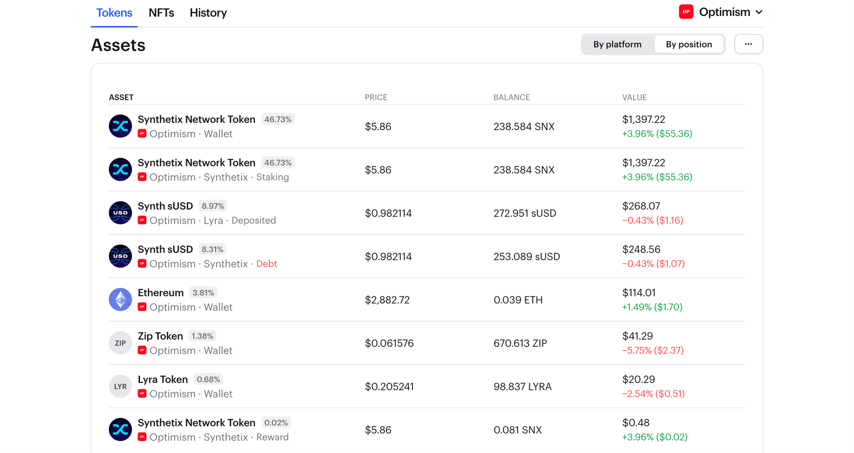Click the $0.061576 Zip price

pyautogui.click(x=389, y=343)
